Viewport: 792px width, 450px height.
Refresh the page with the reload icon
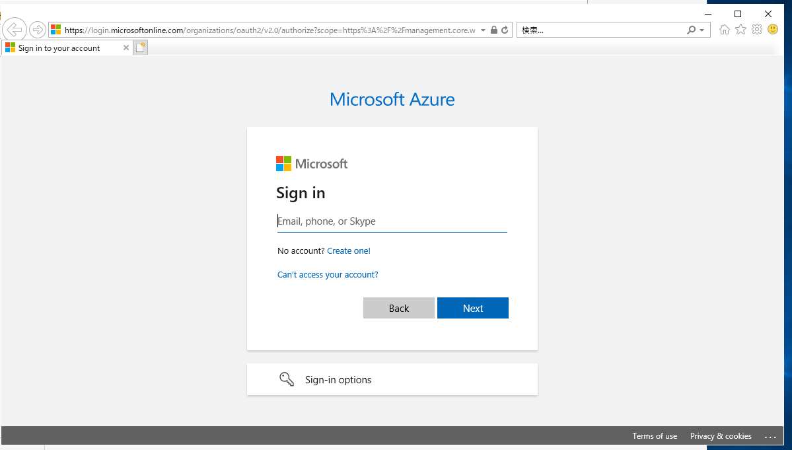(505, 30)
